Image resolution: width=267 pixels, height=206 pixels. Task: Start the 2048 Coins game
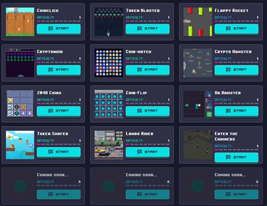click(59, 111)
